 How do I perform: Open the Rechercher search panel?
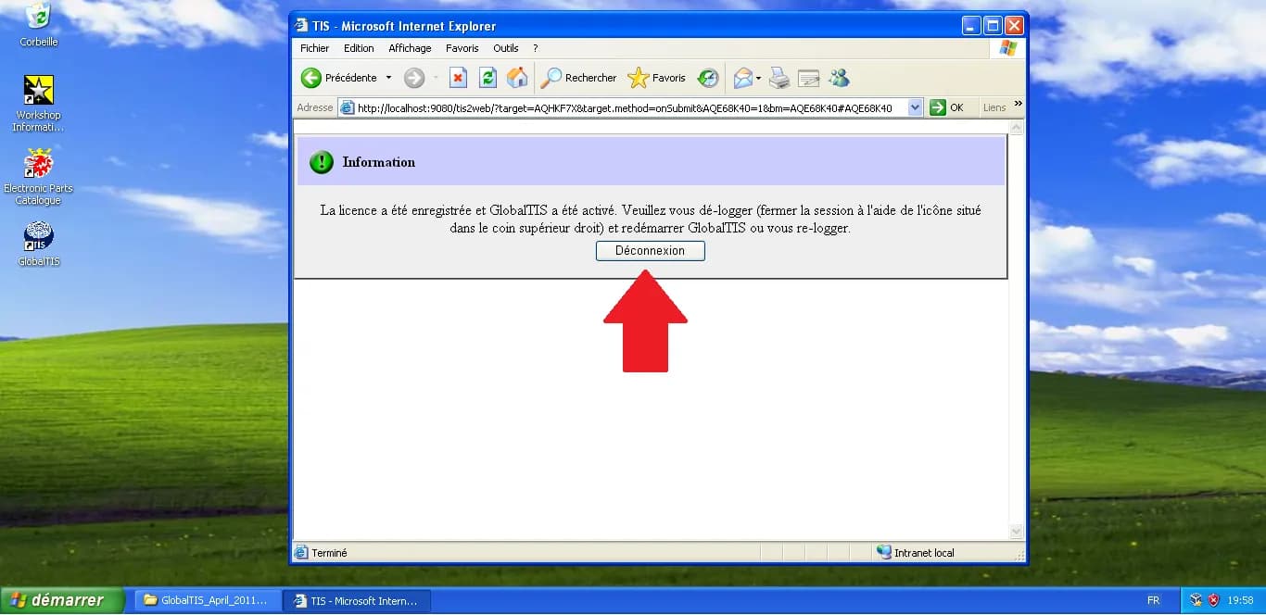tap(578, 78)
